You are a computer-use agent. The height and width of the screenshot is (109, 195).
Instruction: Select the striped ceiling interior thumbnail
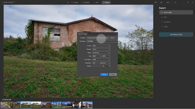(77, 105)
